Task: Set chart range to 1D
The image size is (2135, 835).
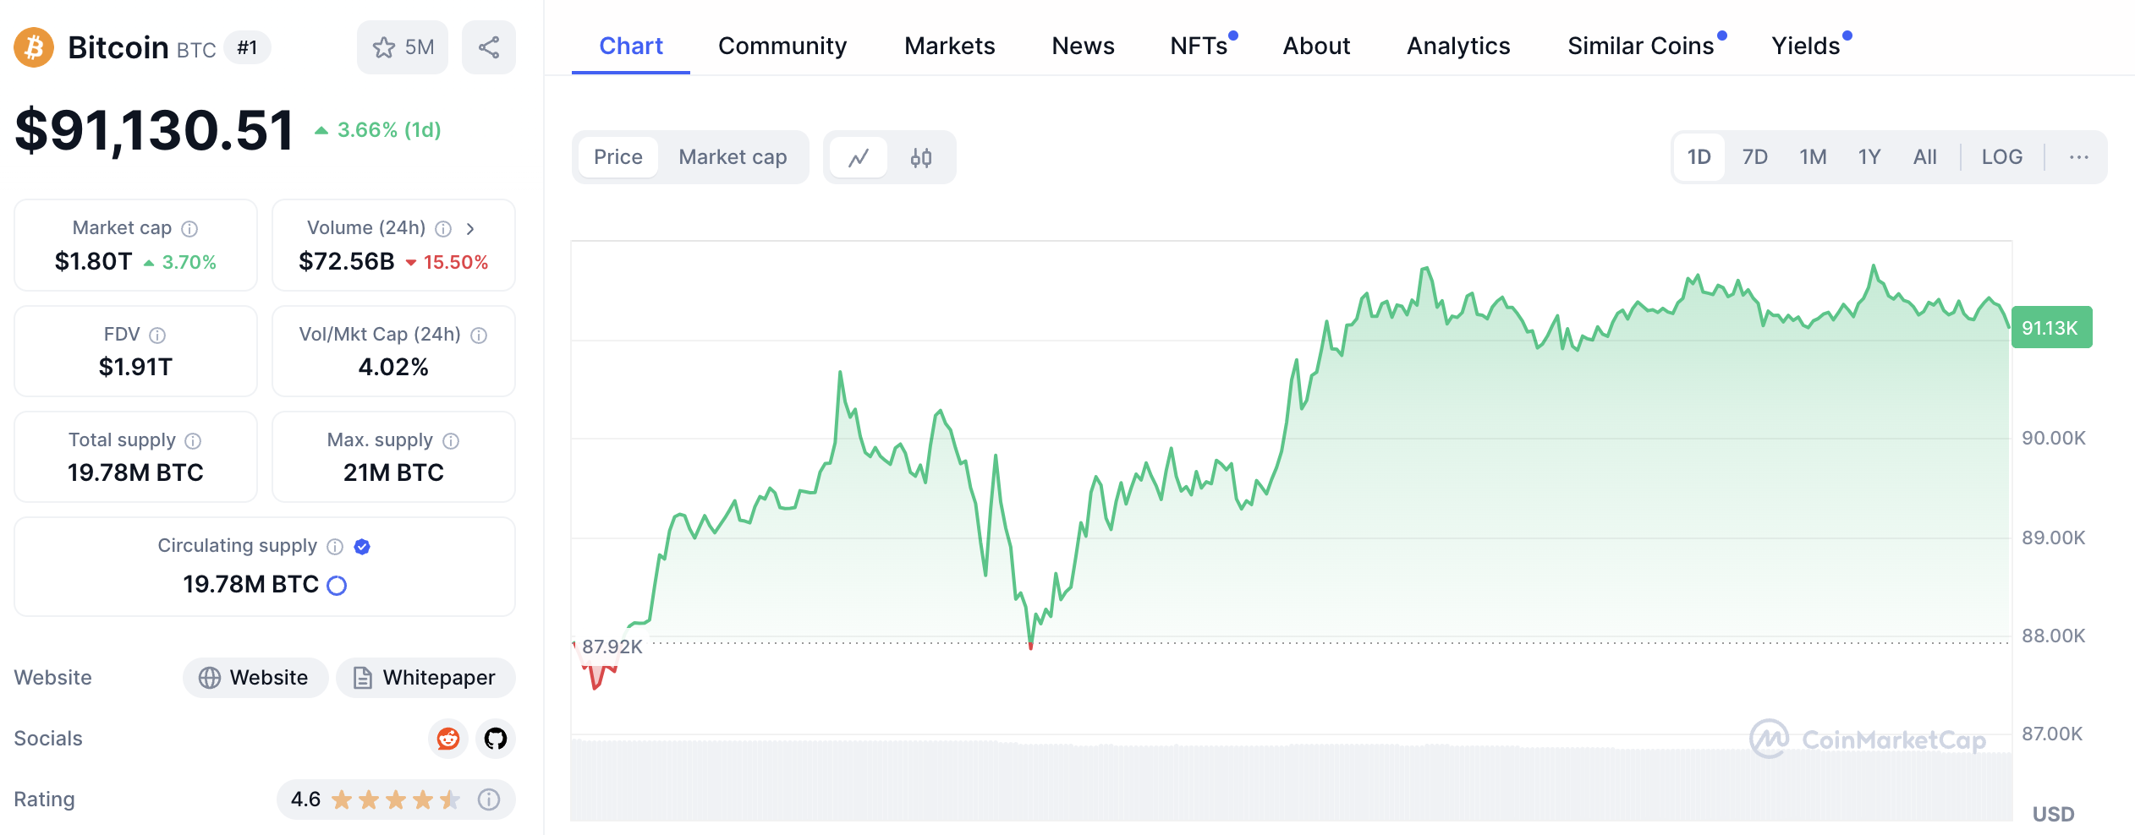Action: point(1699,157)
